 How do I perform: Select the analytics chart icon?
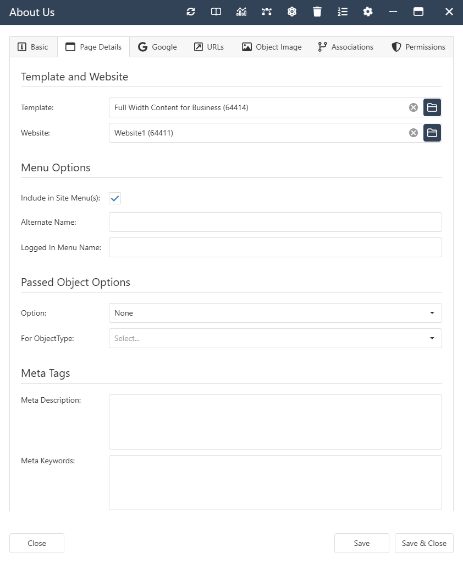pos(241,12)
